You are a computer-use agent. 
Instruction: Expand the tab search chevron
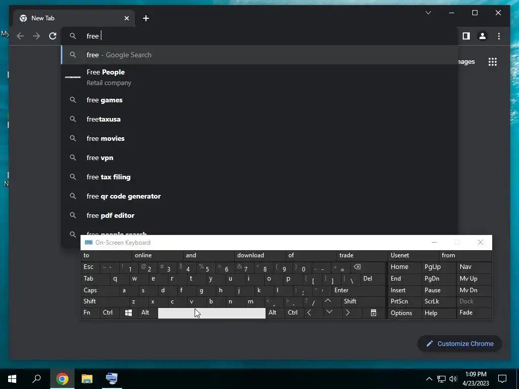tap(428, 13)
